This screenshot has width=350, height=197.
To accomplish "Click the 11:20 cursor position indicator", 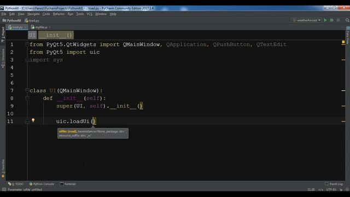I will [311, 189].
